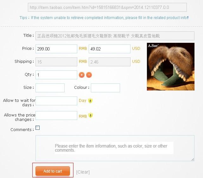Increase quantity with the plus icon

coord(82,75)
